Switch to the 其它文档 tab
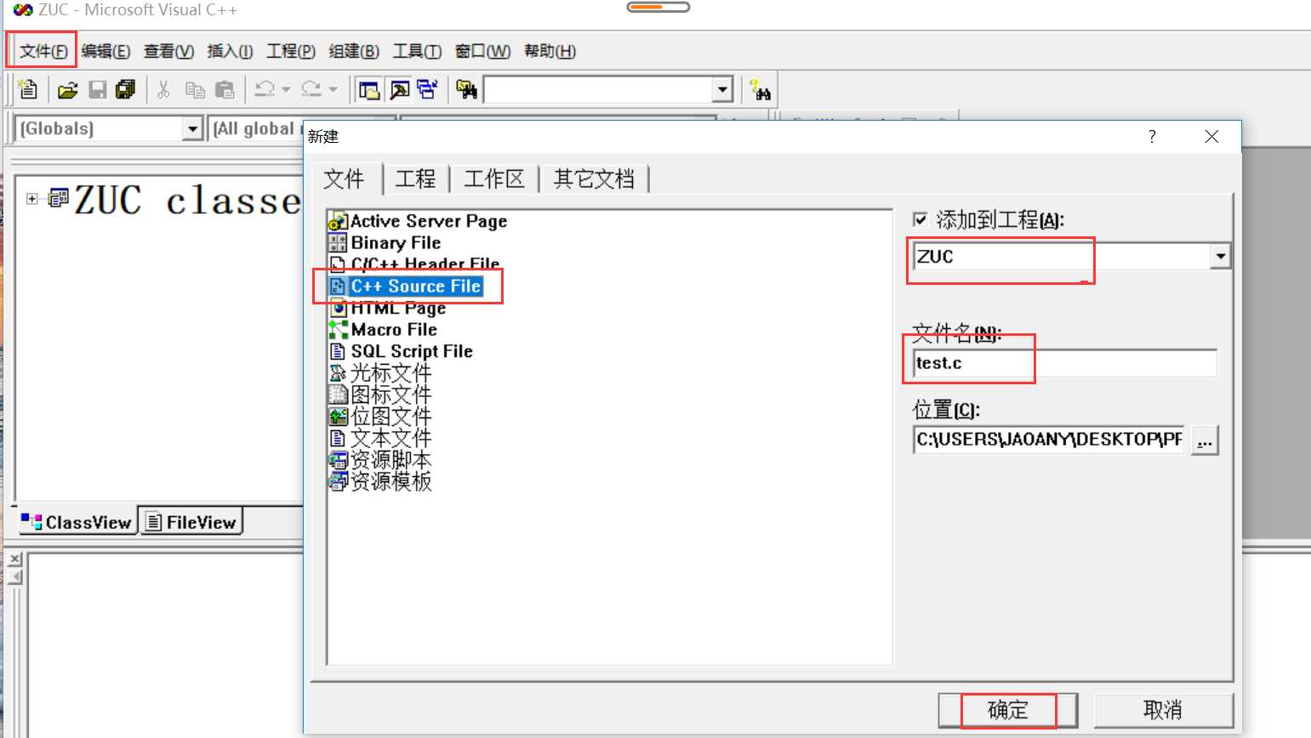Viewport: 1311px width, 738px height. tap(594, 179)
